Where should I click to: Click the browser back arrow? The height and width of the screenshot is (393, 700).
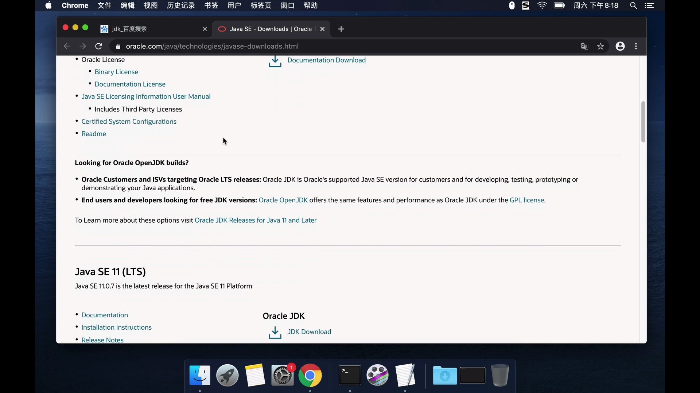[67, 46]
